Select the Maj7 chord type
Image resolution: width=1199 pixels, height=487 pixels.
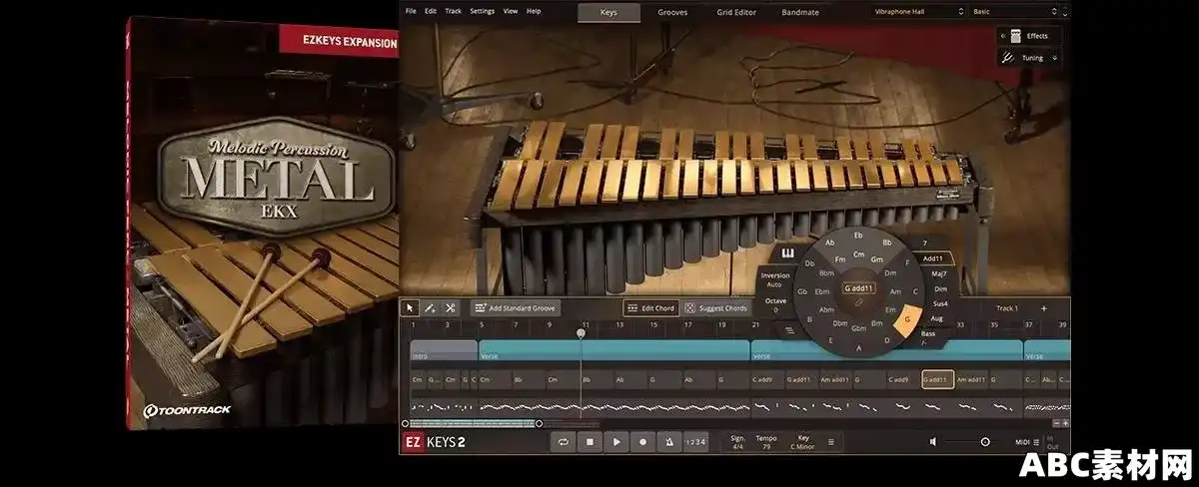tap(939, 273)
